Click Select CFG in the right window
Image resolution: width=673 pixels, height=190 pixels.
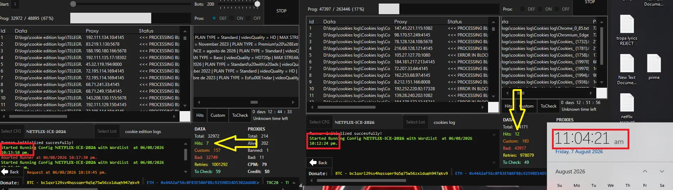[x=319, y=122]
